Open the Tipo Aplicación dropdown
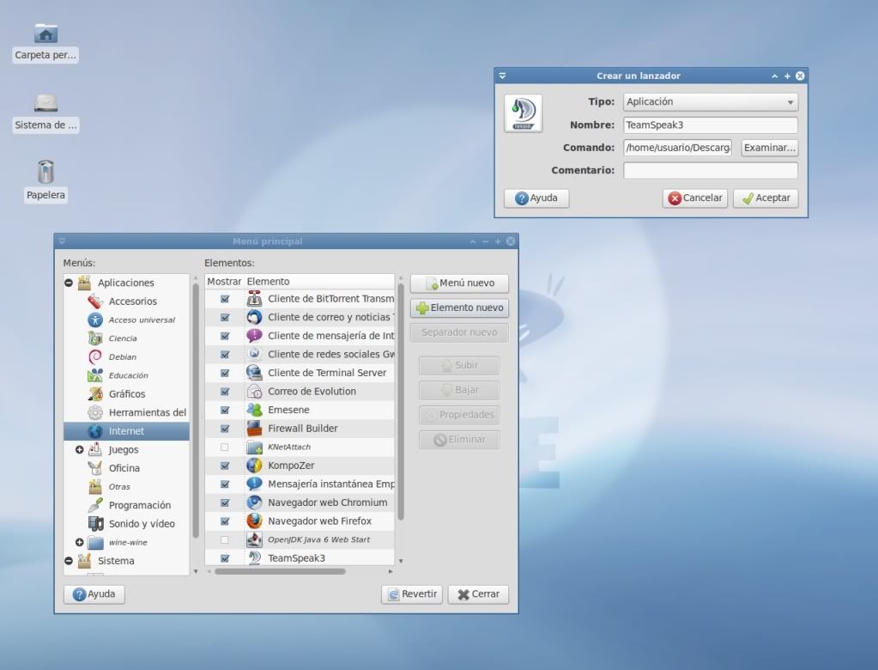This screenshot has width=878, height=670. point(711,102)
